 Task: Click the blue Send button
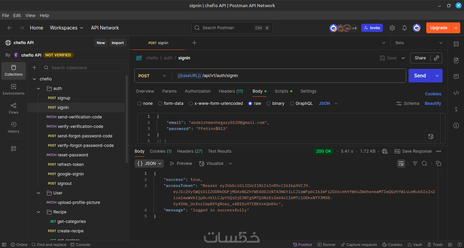click(420, 76)
